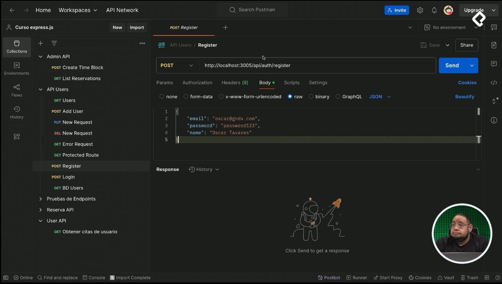The image size is (502, 284).
Task: Open Trash in the status bar
Action: point(469,278)
